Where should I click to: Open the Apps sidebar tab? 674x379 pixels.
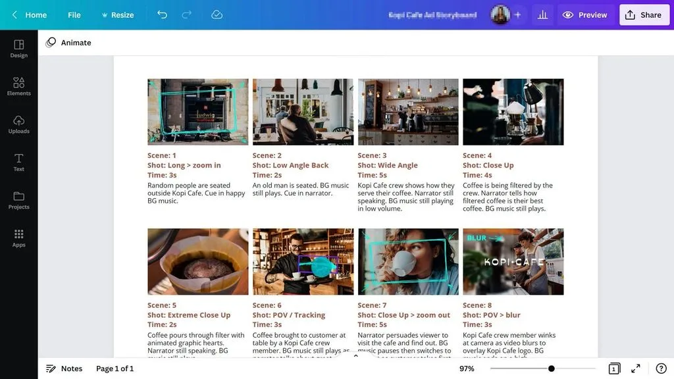19,238
